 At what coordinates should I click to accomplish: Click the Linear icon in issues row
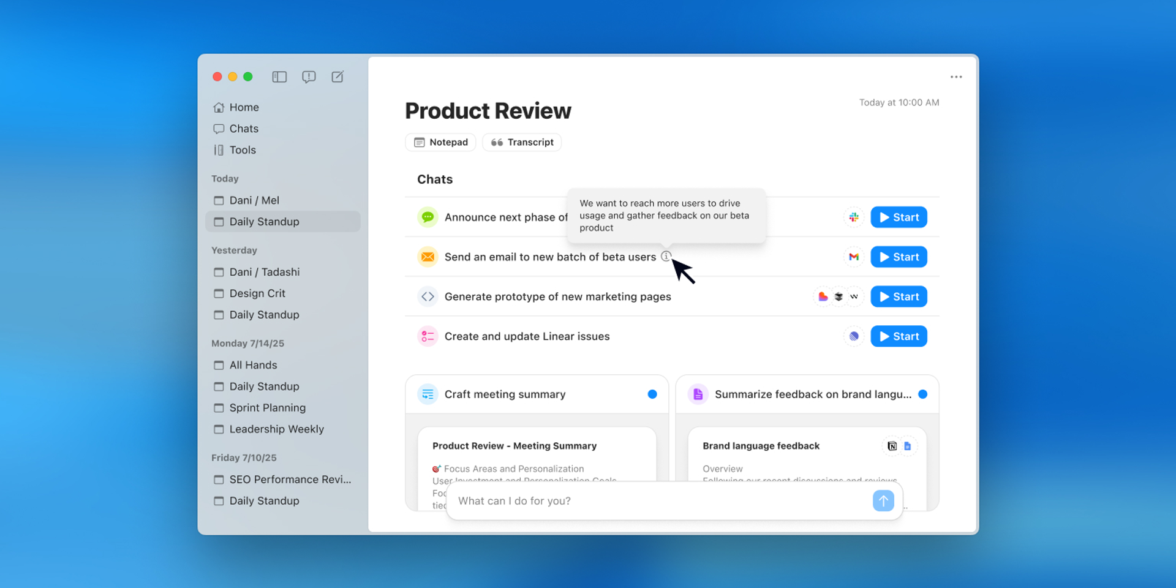pyautogui.click(x=853, y=336)
